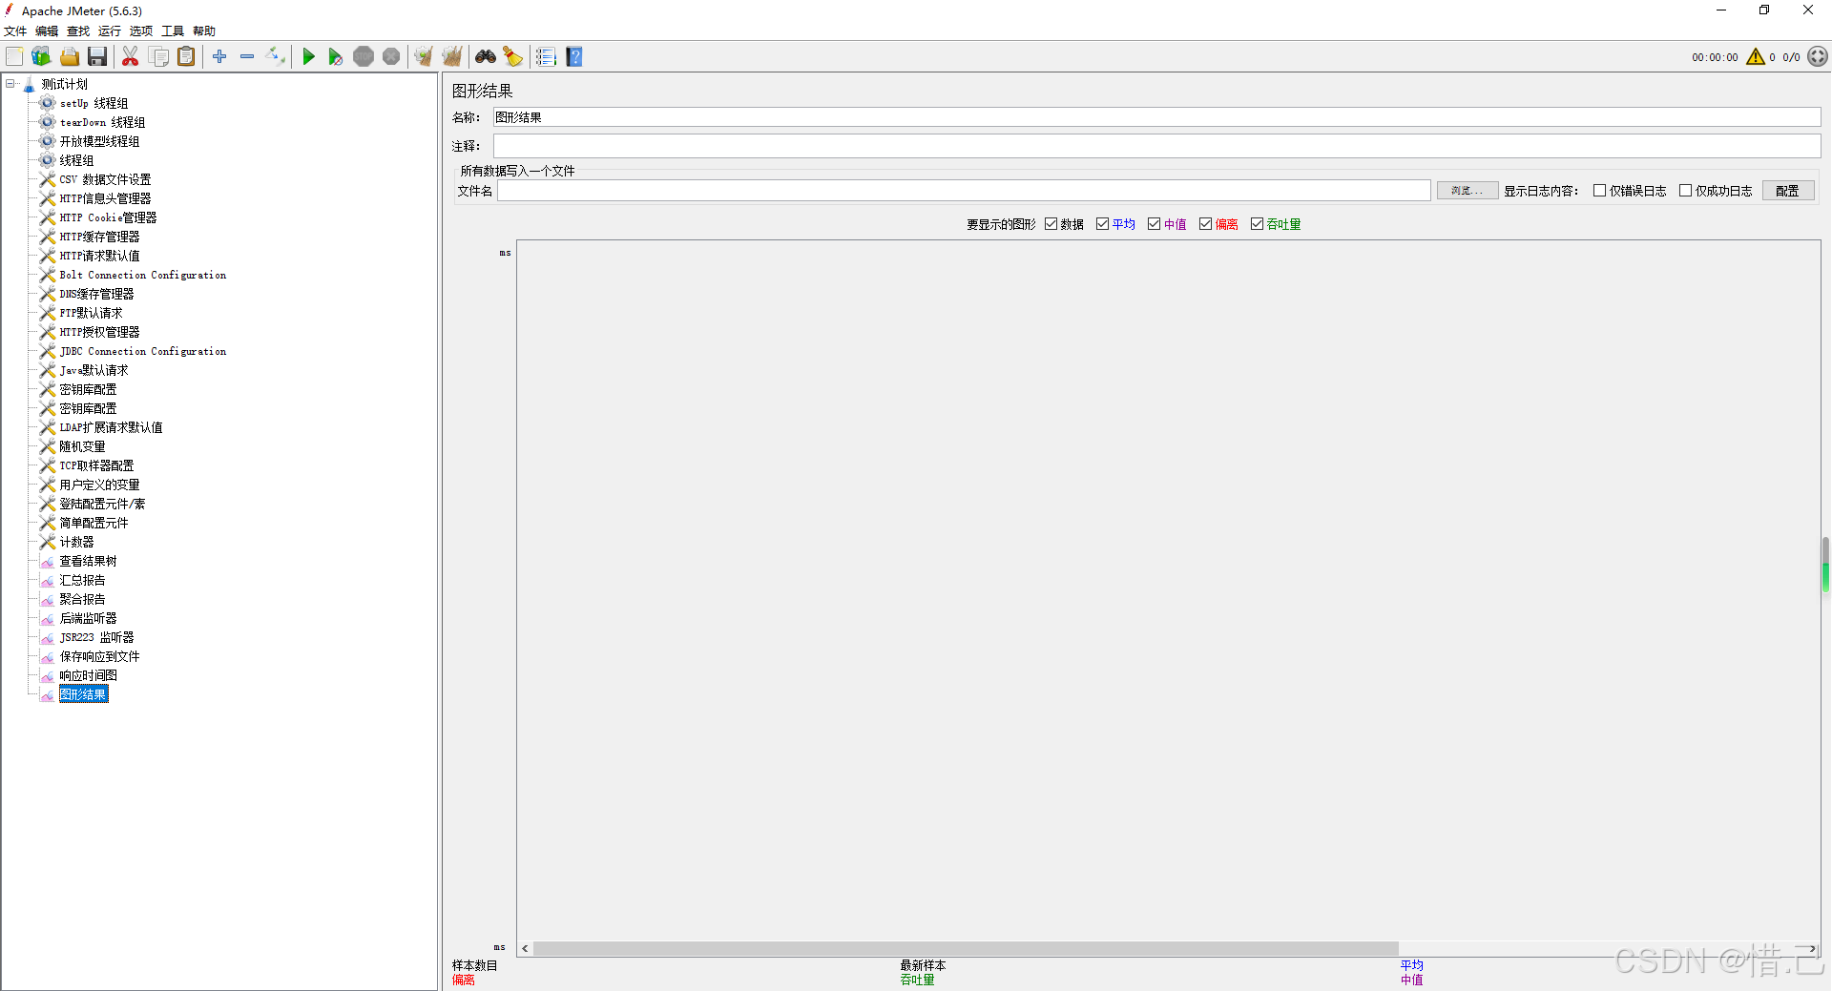
Task: Open the 选项 menu
Action: pyautogui.click(x=141, y=31)
